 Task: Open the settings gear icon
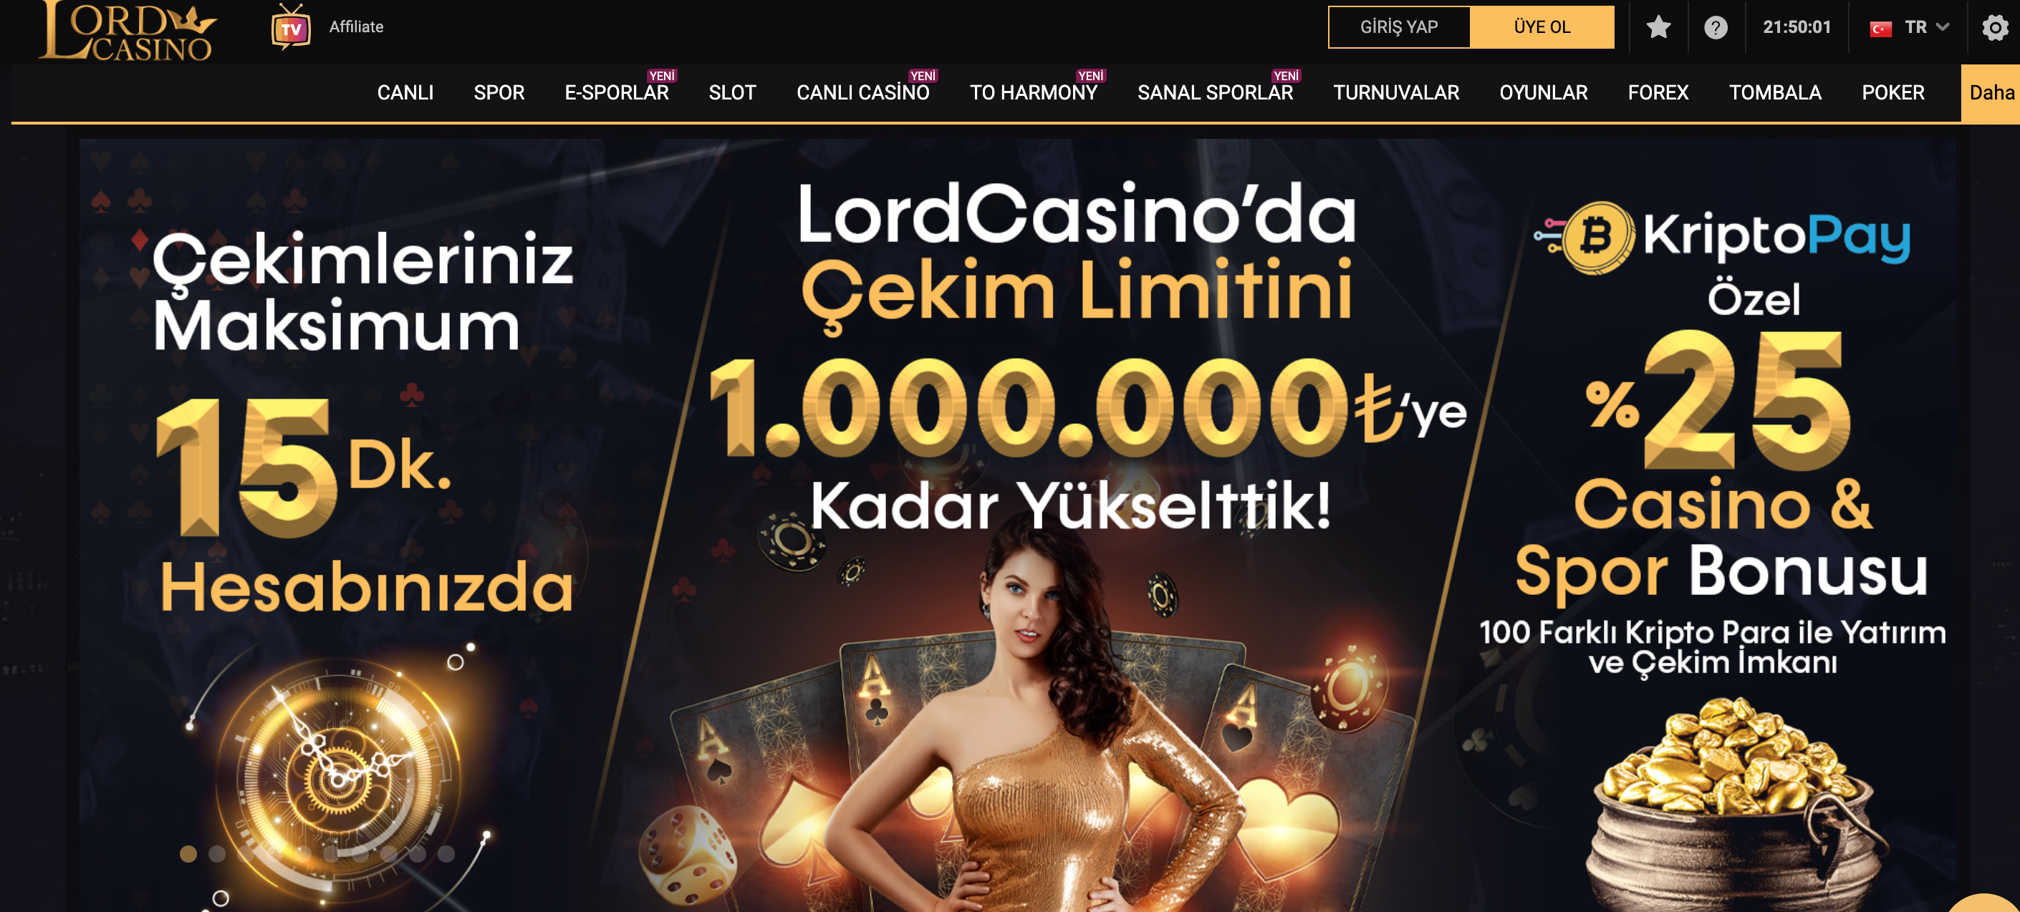pos(1995,27)
